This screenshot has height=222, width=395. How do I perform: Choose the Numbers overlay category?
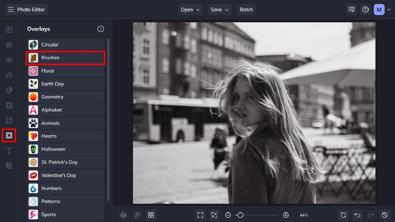pos(66,188)
